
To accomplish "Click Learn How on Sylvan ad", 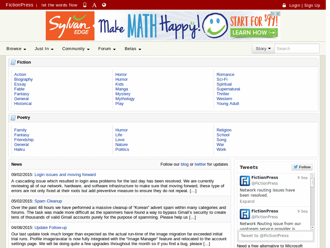I will click(254, 33).
